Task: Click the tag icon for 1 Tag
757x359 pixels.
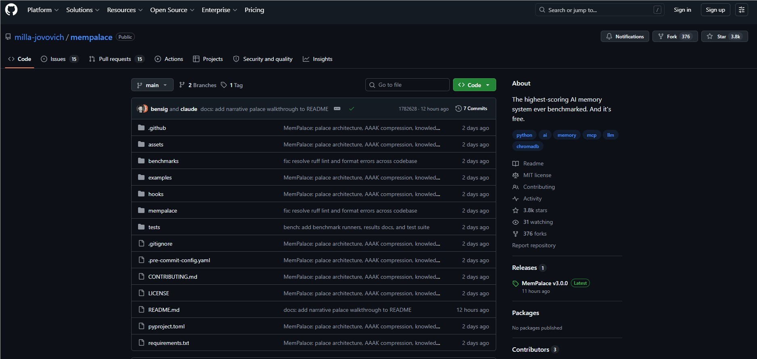Action: pos(224,85)
